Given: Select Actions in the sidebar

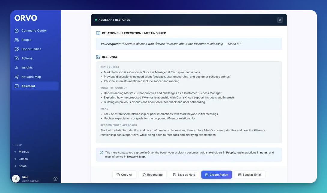Looking at the screenshot, I should pyautogui.click(x=27, y=58).
